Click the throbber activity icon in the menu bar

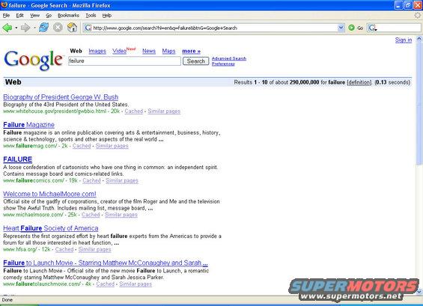point(418,16)
